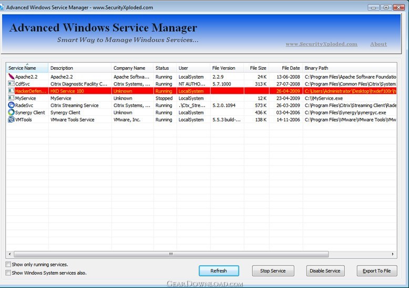Click the Apache2.2 feather service icon
Viewport: 409px width, 288px height.
(x=11, y=77)
